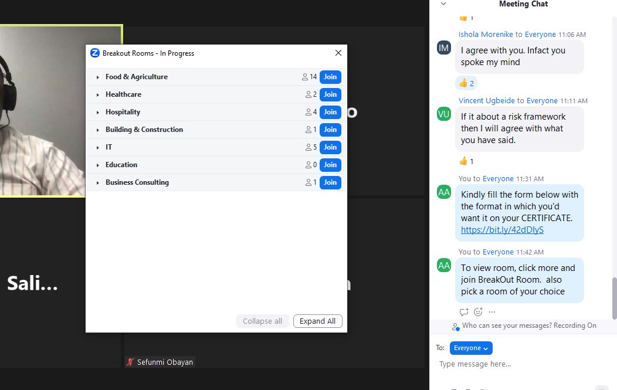The width and height of the screenshot is (617, 390).
Task: Close the Breakout Rooms dialog
Action: point(338,53)
